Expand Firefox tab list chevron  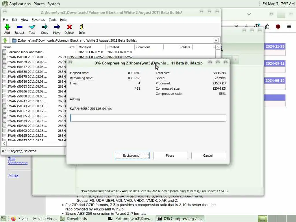click(x=249, y=14)
